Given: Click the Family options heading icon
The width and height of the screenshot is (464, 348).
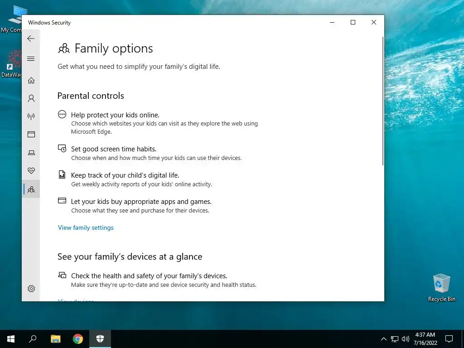Looking at the screenshot, I should (x=63, y=48).
